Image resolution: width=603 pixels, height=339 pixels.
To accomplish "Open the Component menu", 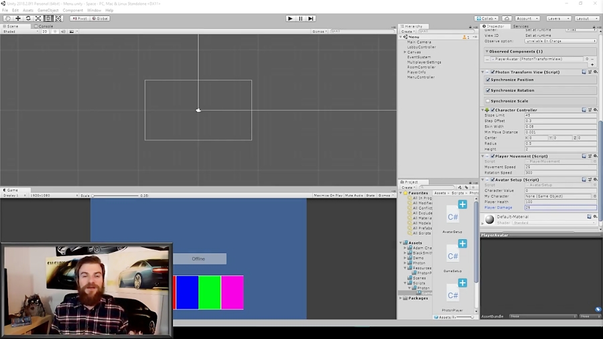I will click(x=72, y=10).
